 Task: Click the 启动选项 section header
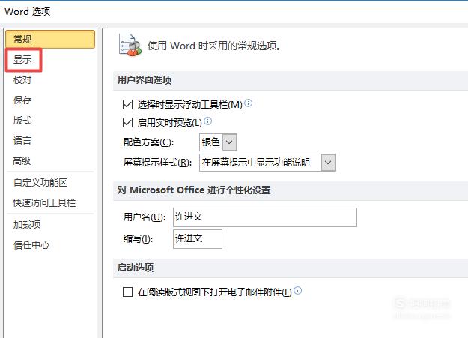point(136,267)
